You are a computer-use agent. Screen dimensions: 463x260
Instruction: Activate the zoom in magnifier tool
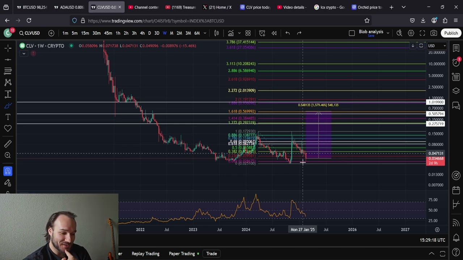coord(8,155)
